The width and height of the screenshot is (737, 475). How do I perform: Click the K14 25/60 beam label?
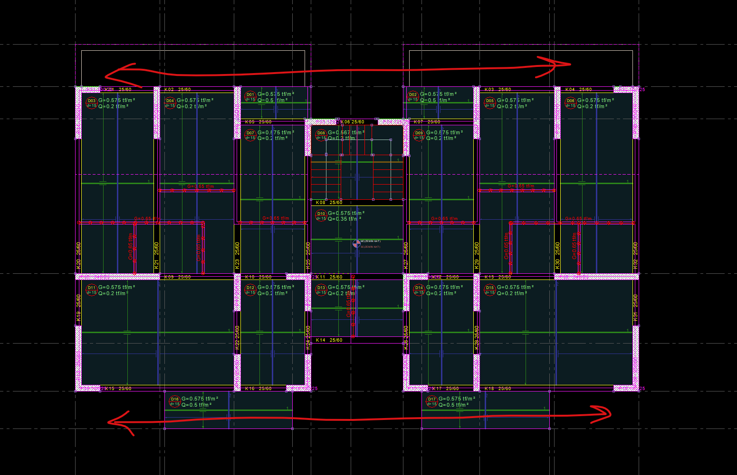(x=329, y=340)
